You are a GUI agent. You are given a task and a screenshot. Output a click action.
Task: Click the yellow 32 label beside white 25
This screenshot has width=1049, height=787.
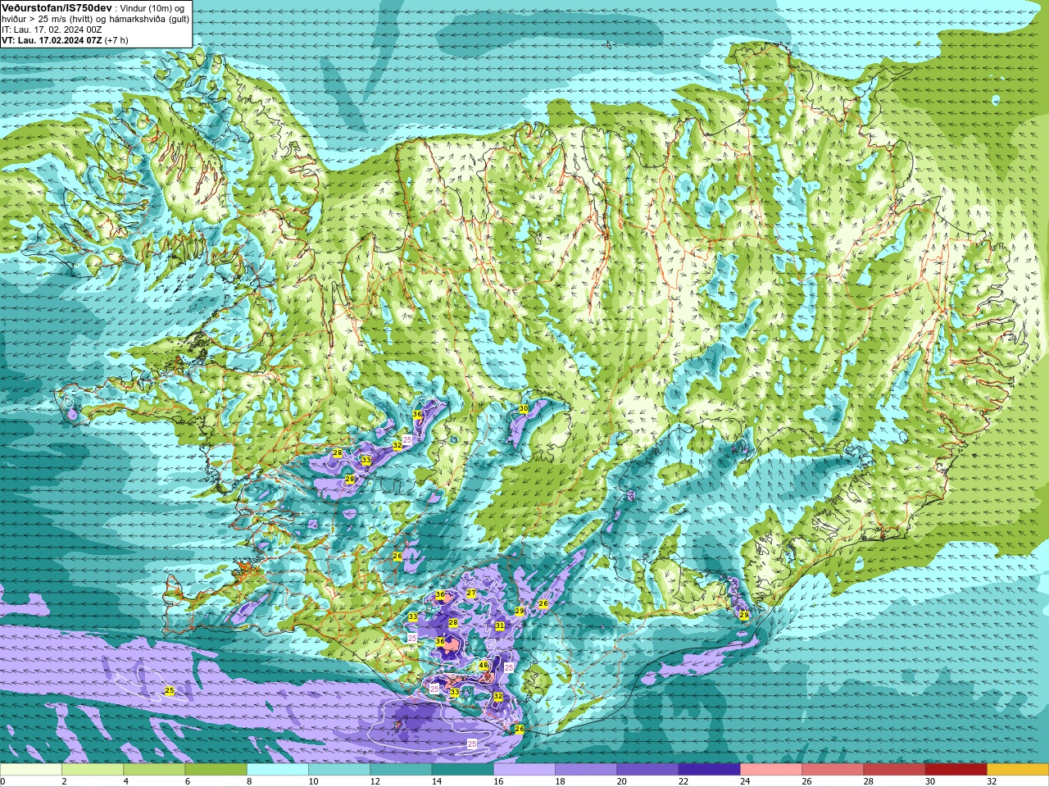point(397,445)
